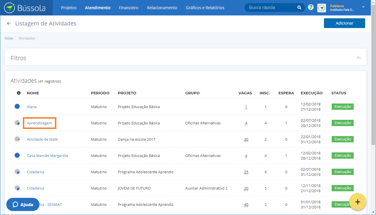Click the PERIODO column header
The image size is (376, 215).
click(x=100, y=93)
